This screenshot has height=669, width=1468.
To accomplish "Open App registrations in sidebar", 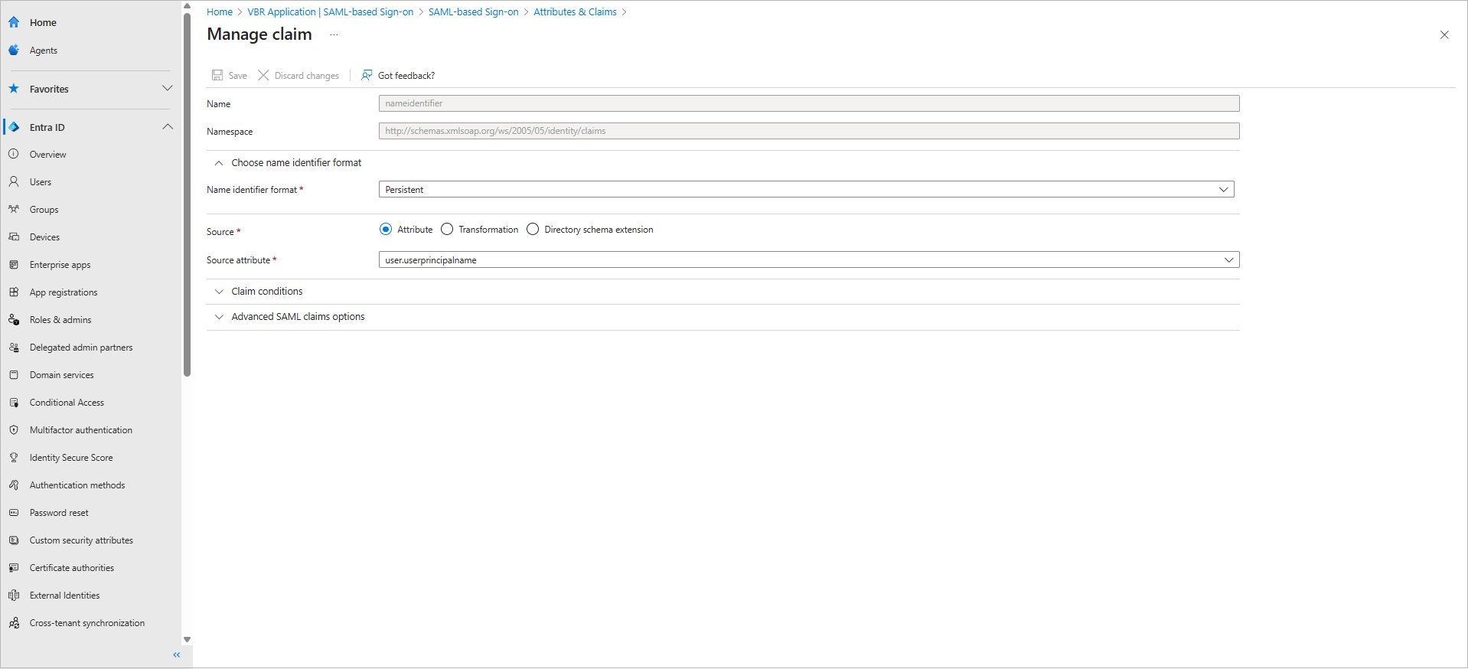I will 64,292.
